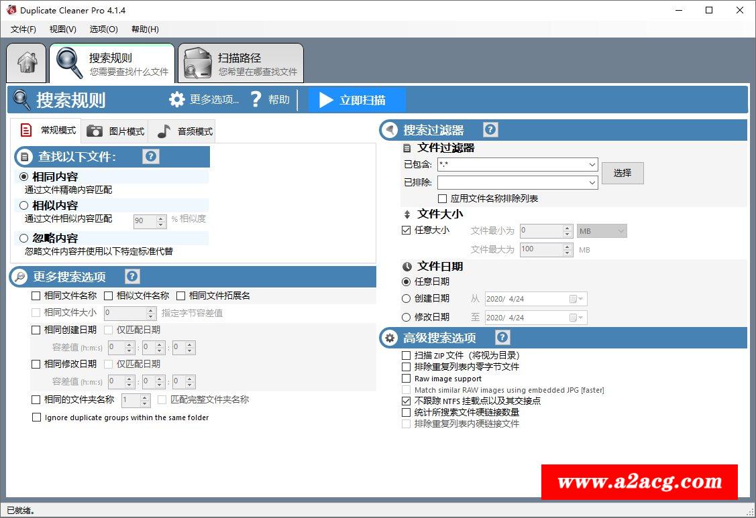Click the magnifier icon on 搜索规则 tab

70,63
